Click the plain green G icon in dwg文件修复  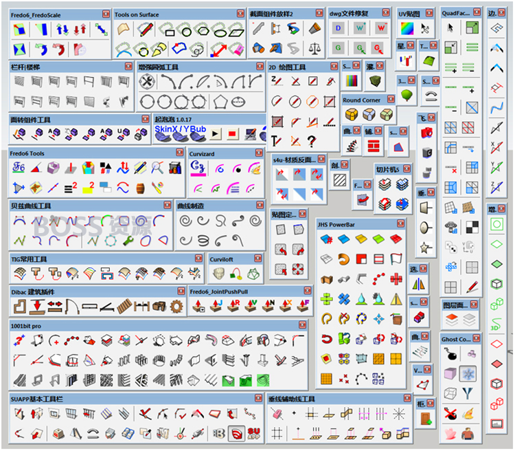click(x=339, y=48)
